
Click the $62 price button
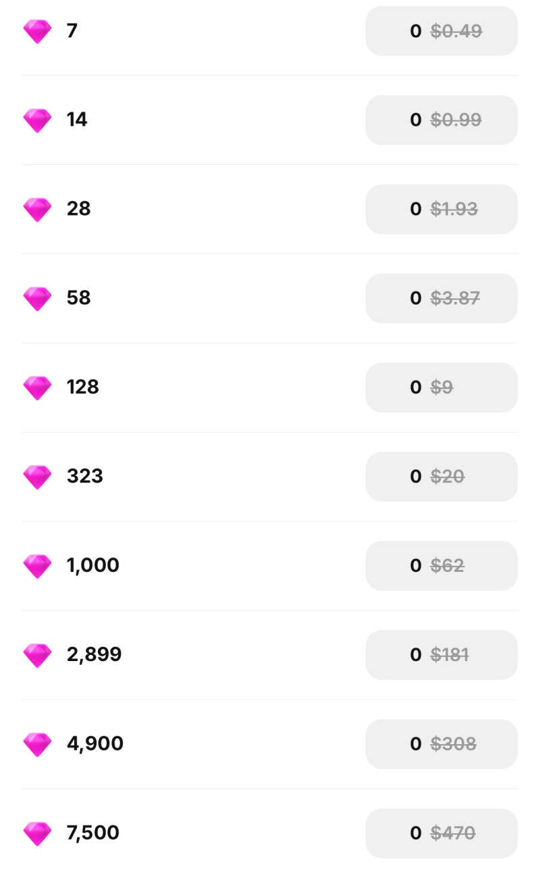click(441, 566)
